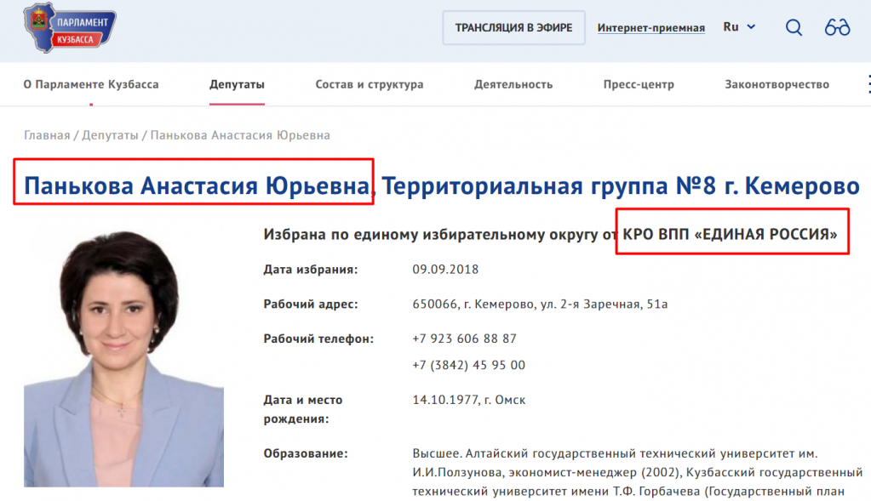Expand the Ru language dropdown

tap(739, 26)
